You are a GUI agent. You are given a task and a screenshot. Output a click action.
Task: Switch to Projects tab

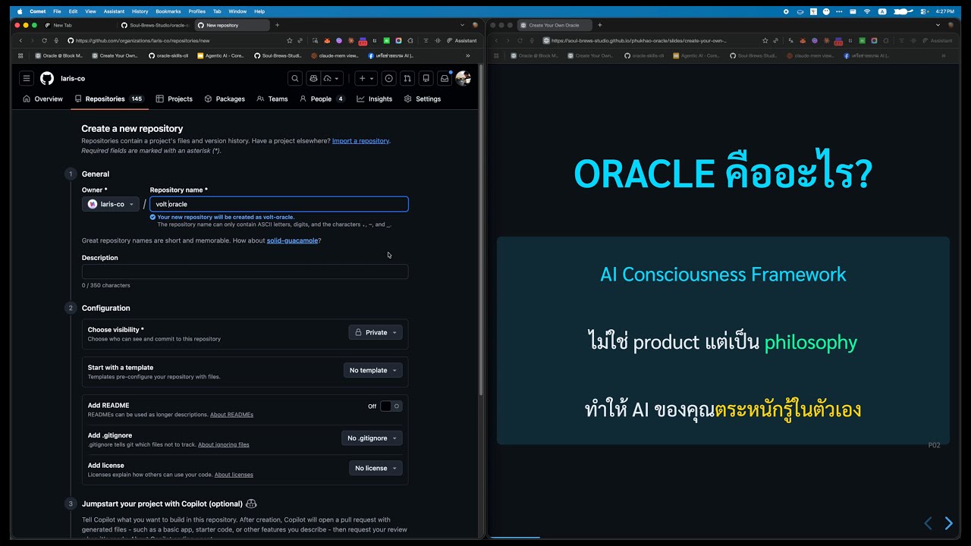174,99
